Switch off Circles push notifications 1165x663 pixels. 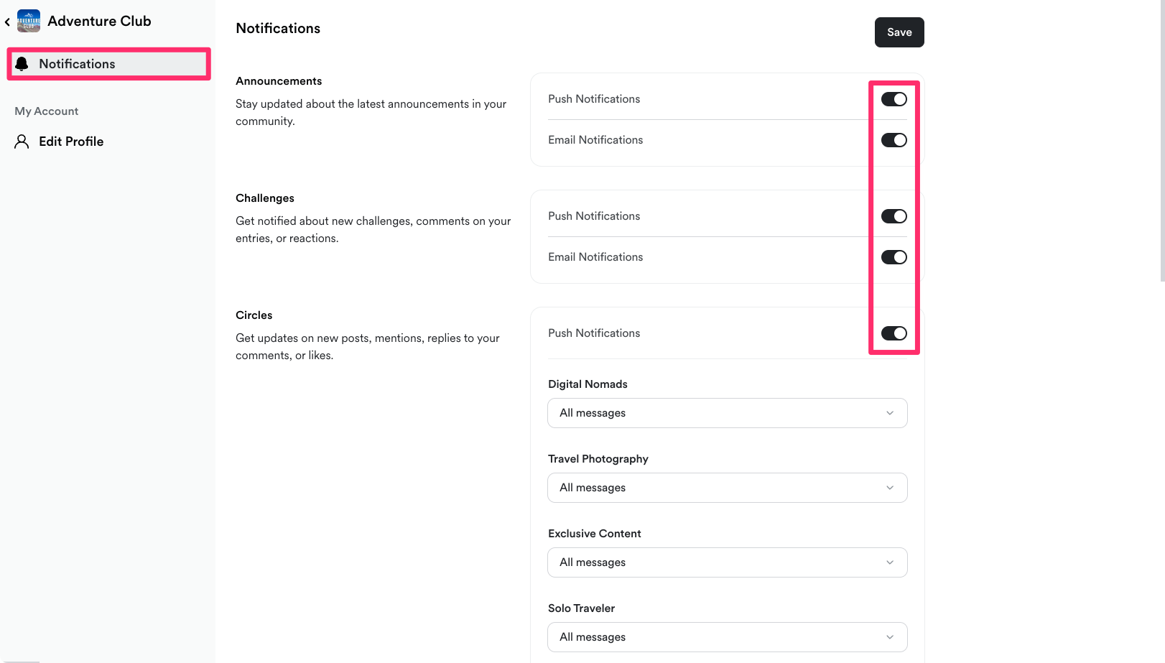[894, 333]
